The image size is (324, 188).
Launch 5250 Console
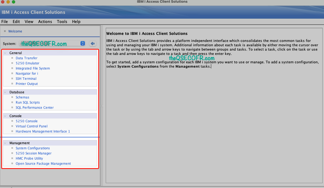click(x=27, y=121)
